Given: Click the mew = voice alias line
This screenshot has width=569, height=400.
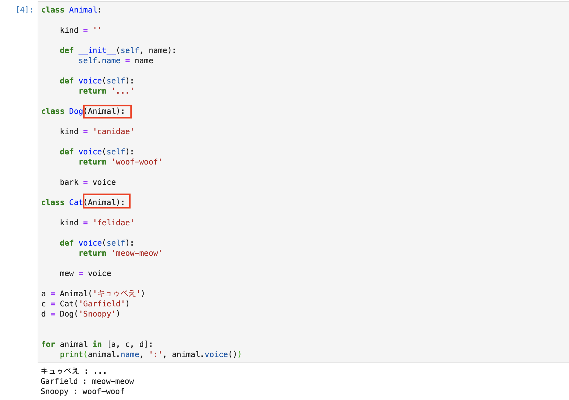Looking at the screenshot, I should tap(85, 273).
